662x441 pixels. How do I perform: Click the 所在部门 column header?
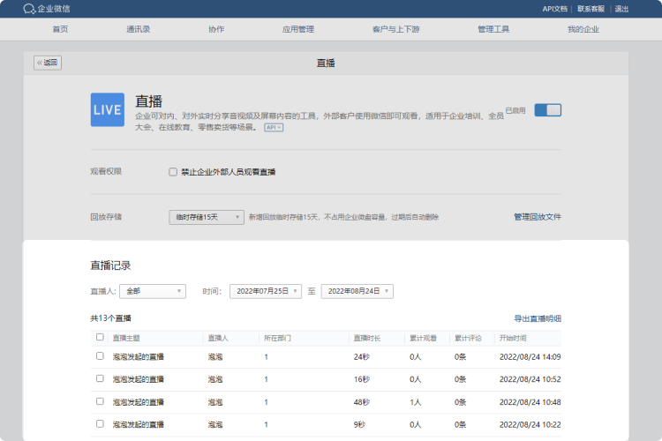coord(277,338)
